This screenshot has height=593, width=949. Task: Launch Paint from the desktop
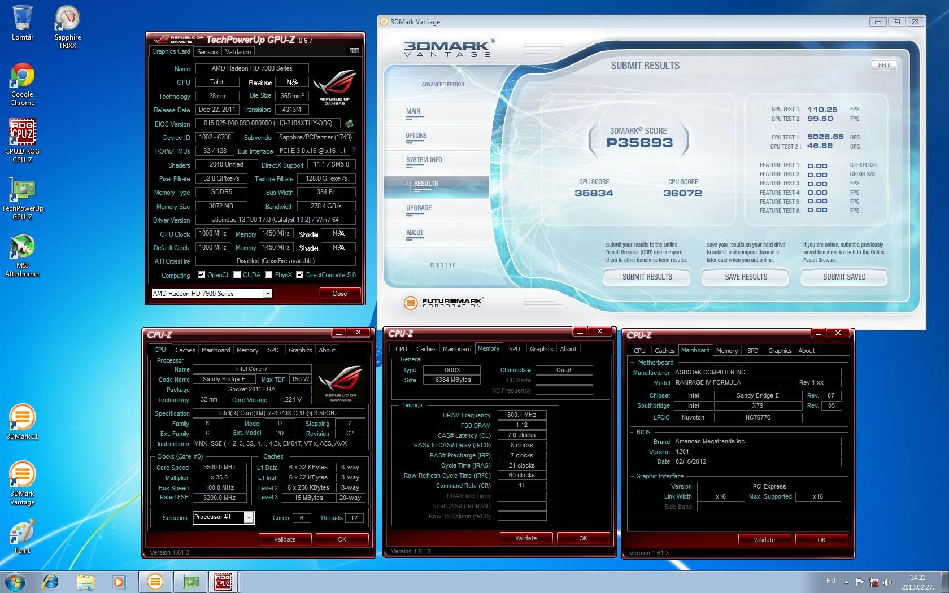pyautogui.click(x=23, y=537)
